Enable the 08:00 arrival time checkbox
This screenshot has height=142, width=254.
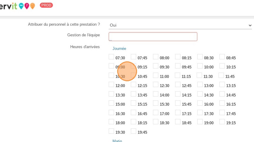pos(156,57)
